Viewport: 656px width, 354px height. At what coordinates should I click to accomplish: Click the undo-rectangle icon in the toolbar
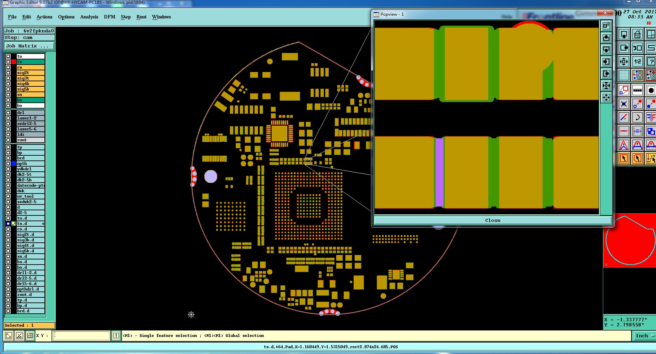637,48
